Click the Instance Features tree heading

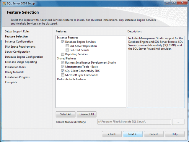tap(68, 38)
